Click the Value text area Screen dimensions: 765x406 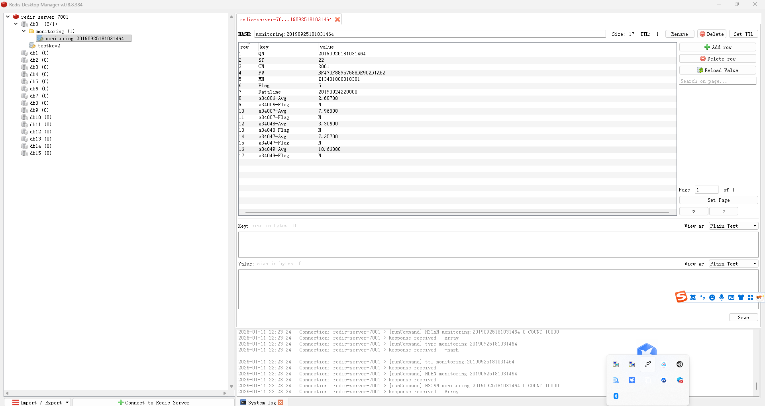pyautogui.click(x=498, y=289)
